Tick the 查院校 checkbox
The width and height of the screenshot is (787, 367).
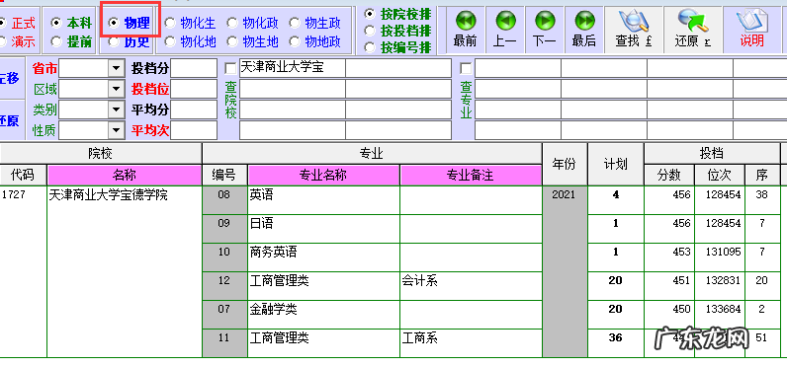pyautogui.click(x=230, y=68)
